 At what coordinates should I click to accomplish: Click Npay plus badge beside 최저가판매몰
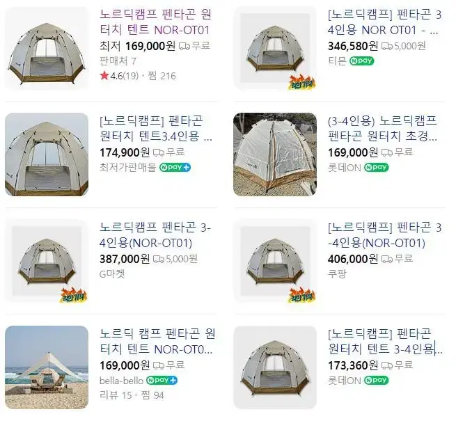pyautogui.click(x=175, y=167)
